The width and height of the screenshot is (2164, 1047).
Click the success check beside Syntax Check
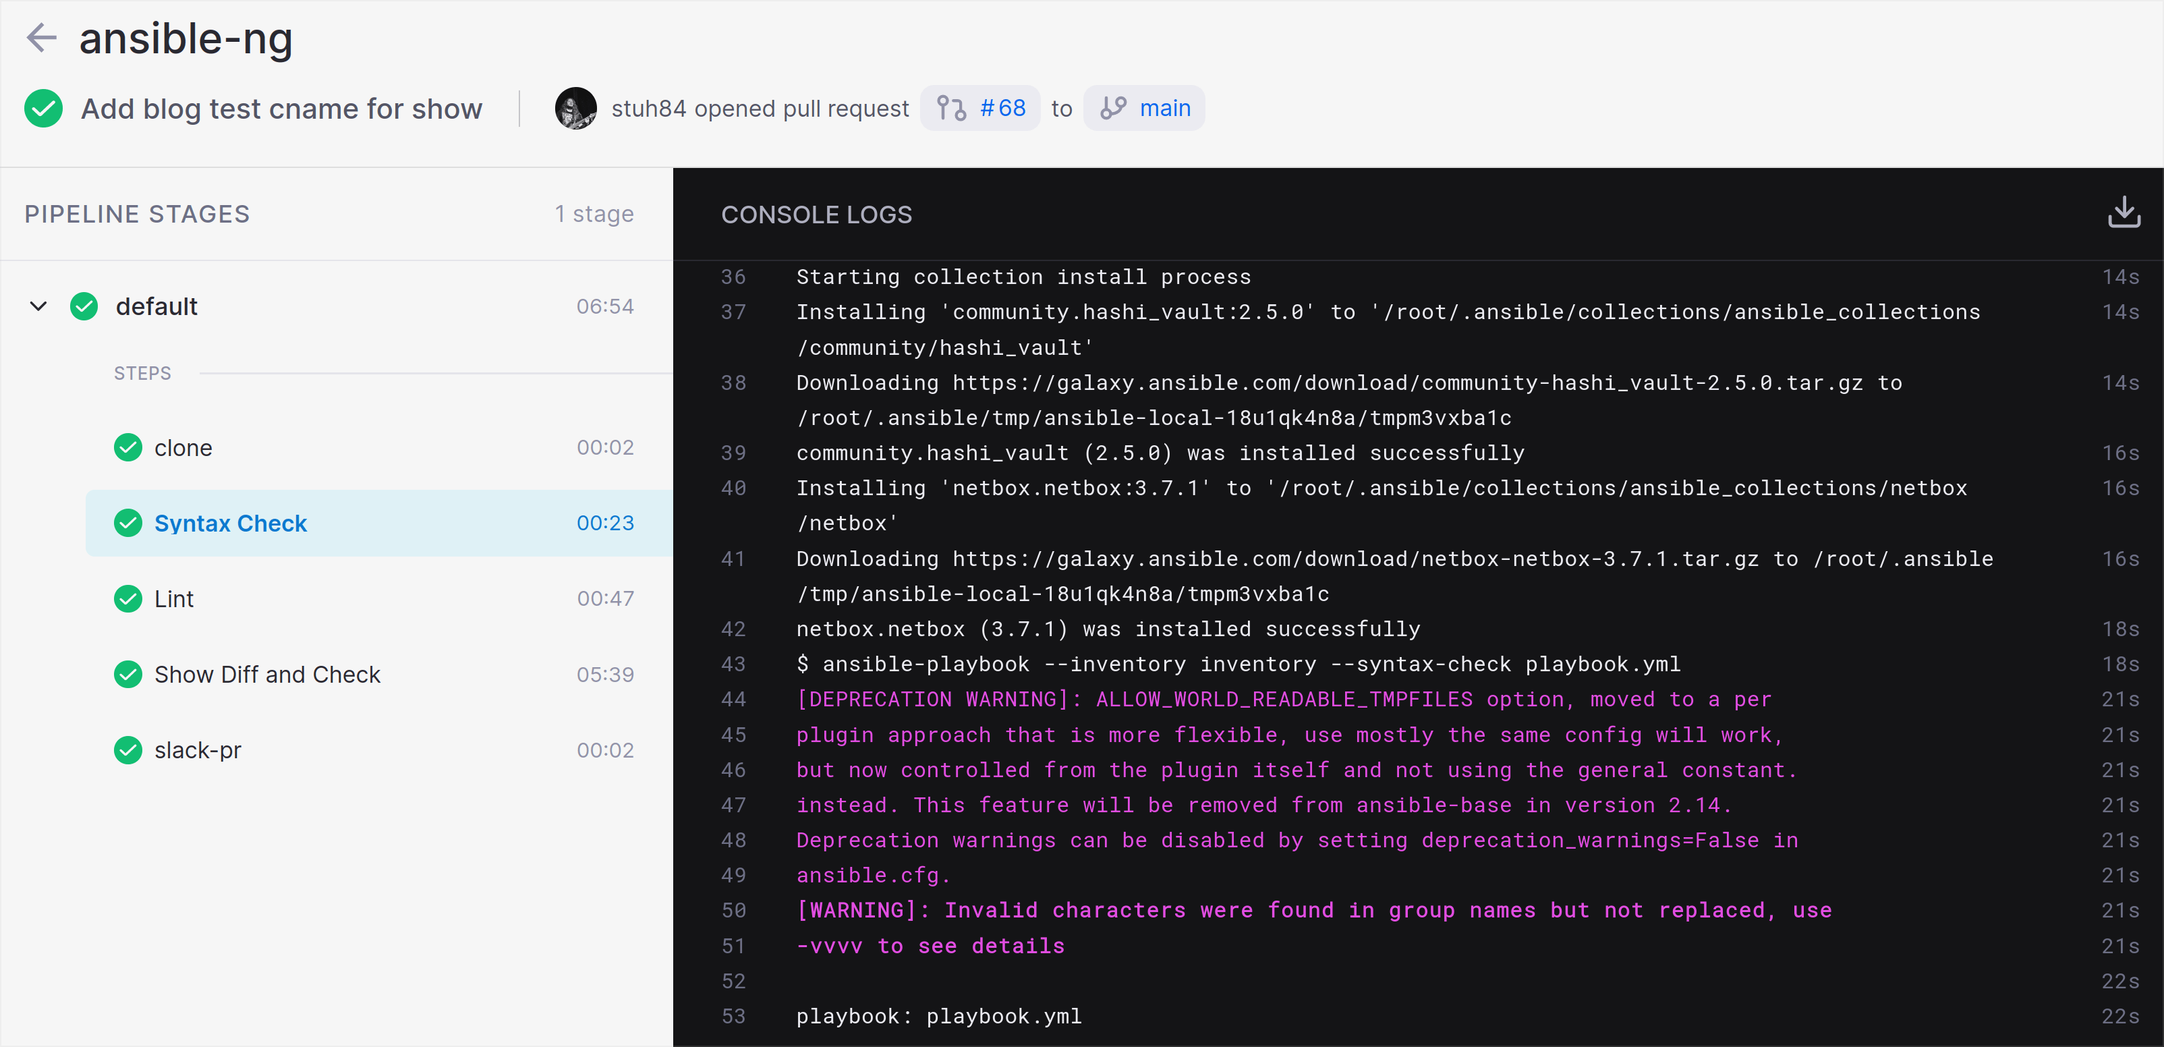127,523
